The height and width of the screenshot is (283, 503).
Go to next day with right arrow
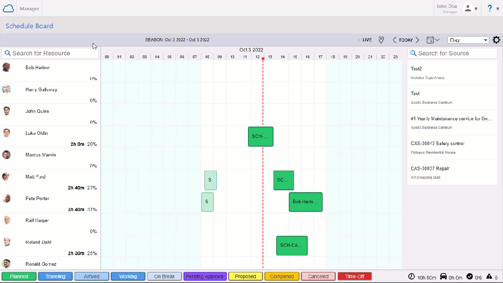click(x=417, y=40)
